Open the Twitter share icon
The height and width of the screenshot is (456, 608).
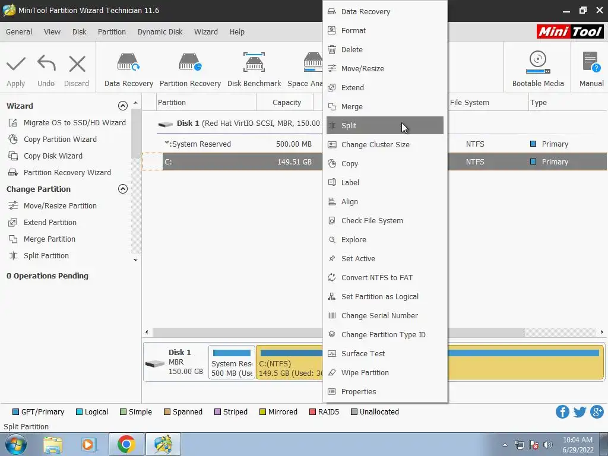[579, 412]
